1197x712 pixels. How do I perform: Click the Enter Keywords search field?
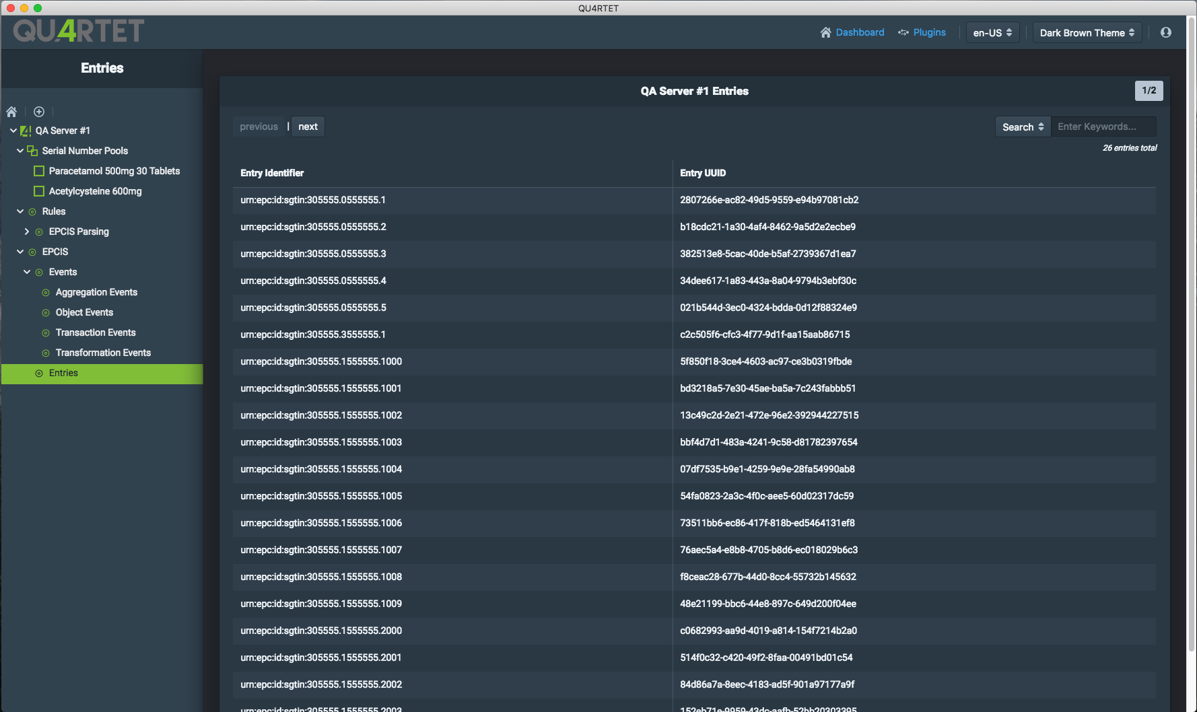click(1103, 127)
